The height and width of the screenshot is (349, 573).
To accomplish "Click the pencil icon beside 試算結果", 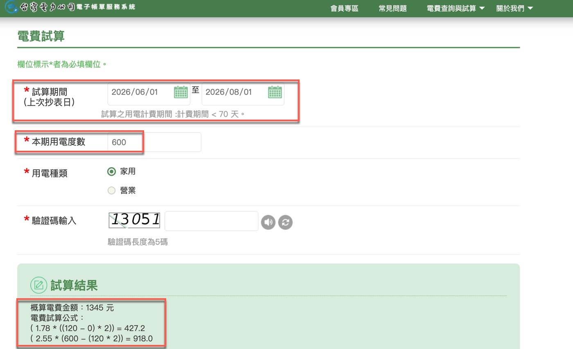I will pyautogui.click(x=38, y=285).
